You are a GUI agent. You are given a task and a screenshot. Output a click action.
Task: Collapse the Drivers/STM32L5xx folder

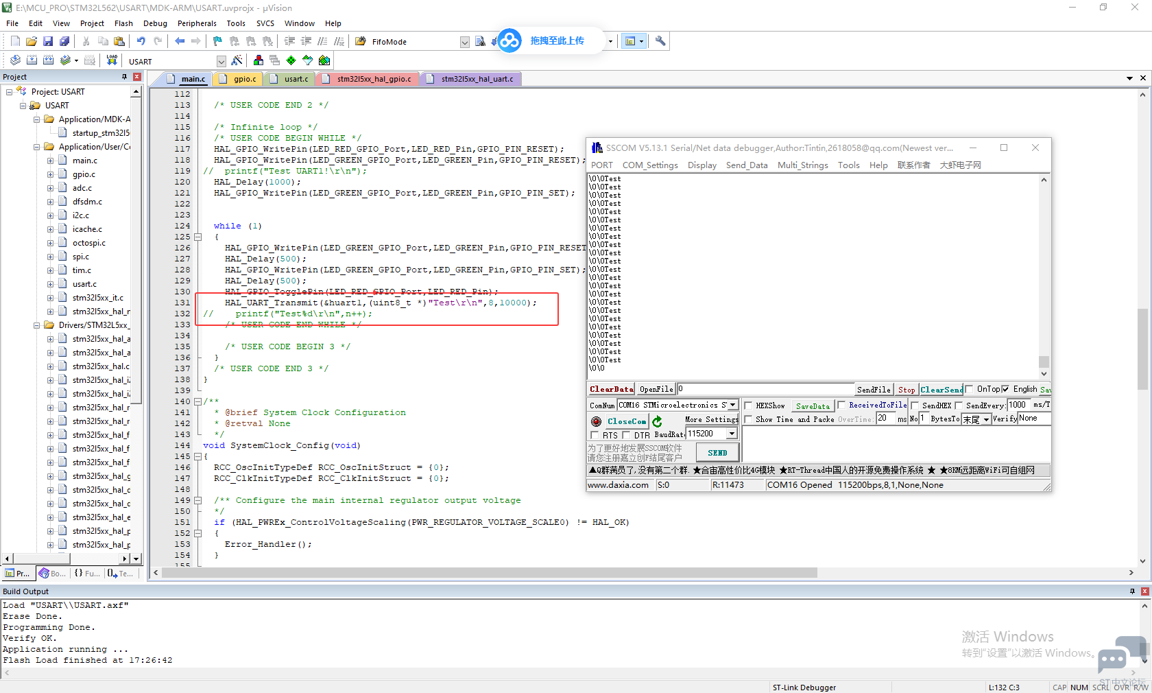36,325
